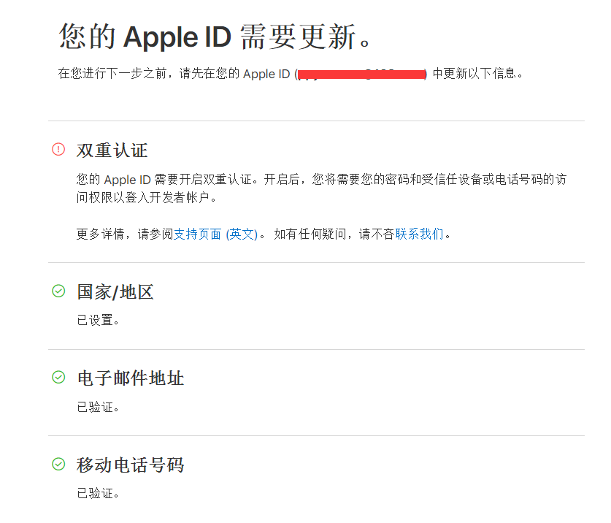The height and width of the screenshot is (523, 611).
Task: Open the 支持页面 (英文) link
Action: [215, 234]
